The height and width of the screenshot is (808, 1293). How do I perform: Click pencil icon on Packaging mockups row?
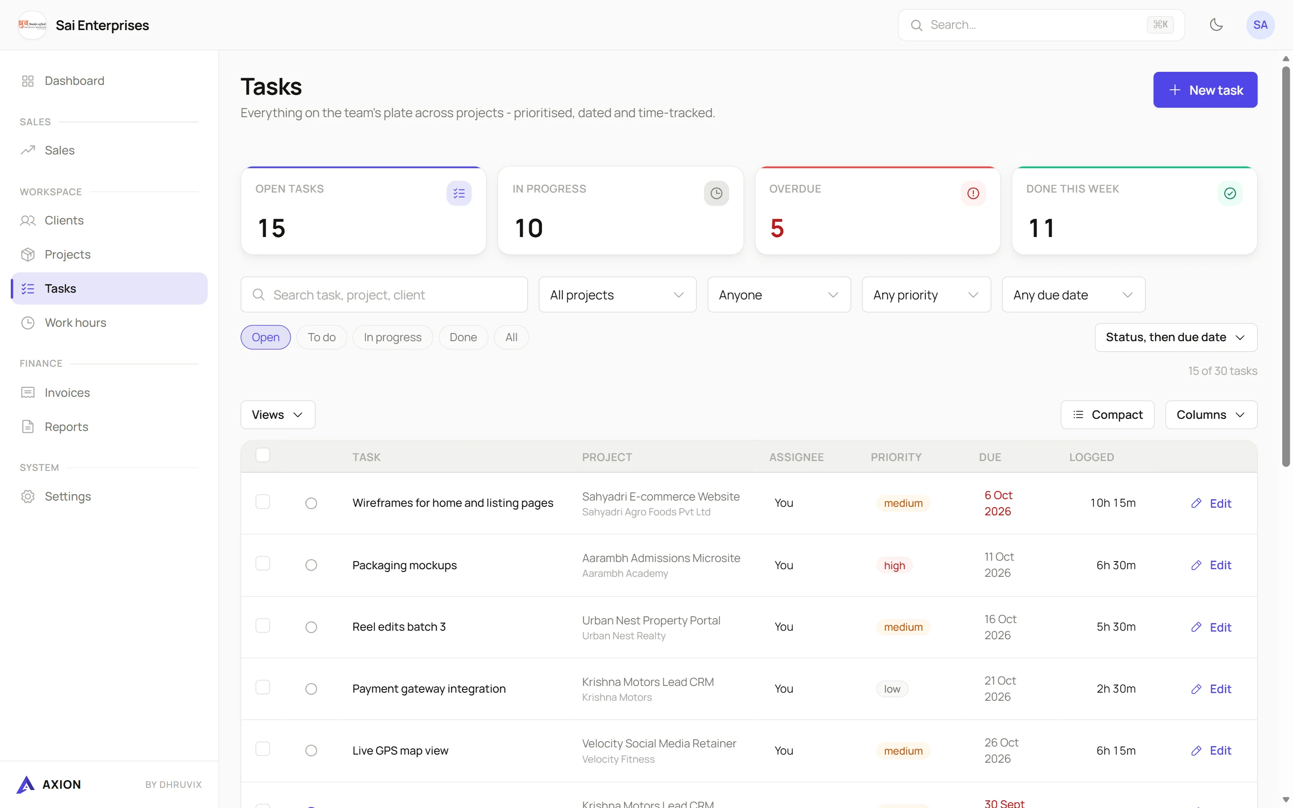pyautogui.click(x=1196, y=566)
